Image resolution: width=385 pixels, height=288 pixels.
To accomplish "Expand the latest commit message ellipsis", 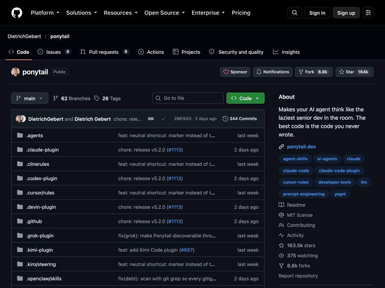I will 151,119.
